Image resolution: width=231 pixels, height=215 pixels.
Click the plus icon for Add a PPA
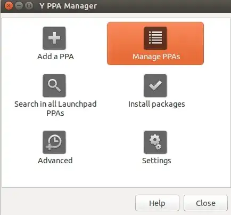54,38
